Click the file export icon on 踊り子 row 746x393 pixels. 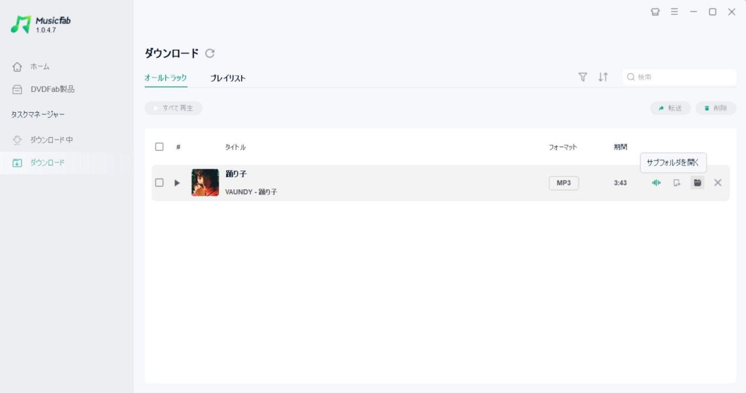point(677,183)
